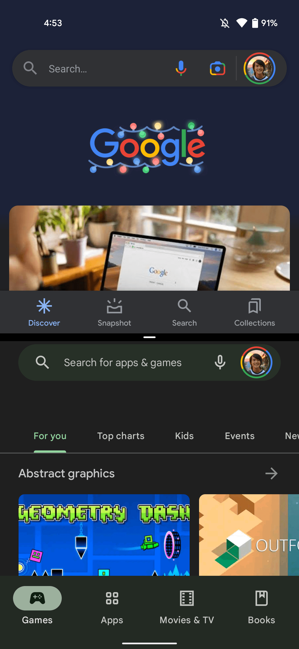Open the Books section

(x=262, y=606)
